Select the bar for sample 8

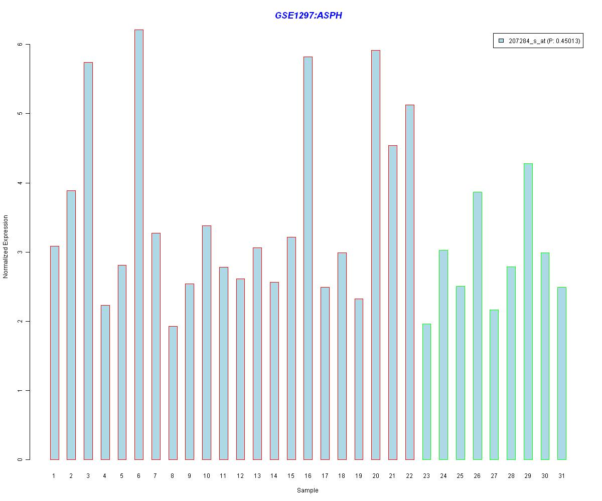tap(173, 393)
